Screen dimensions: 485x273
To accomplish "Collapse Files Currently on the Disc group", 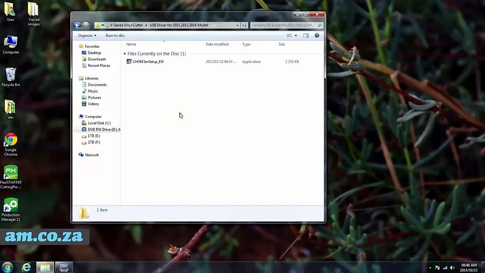I will click(x=124, y=54).
